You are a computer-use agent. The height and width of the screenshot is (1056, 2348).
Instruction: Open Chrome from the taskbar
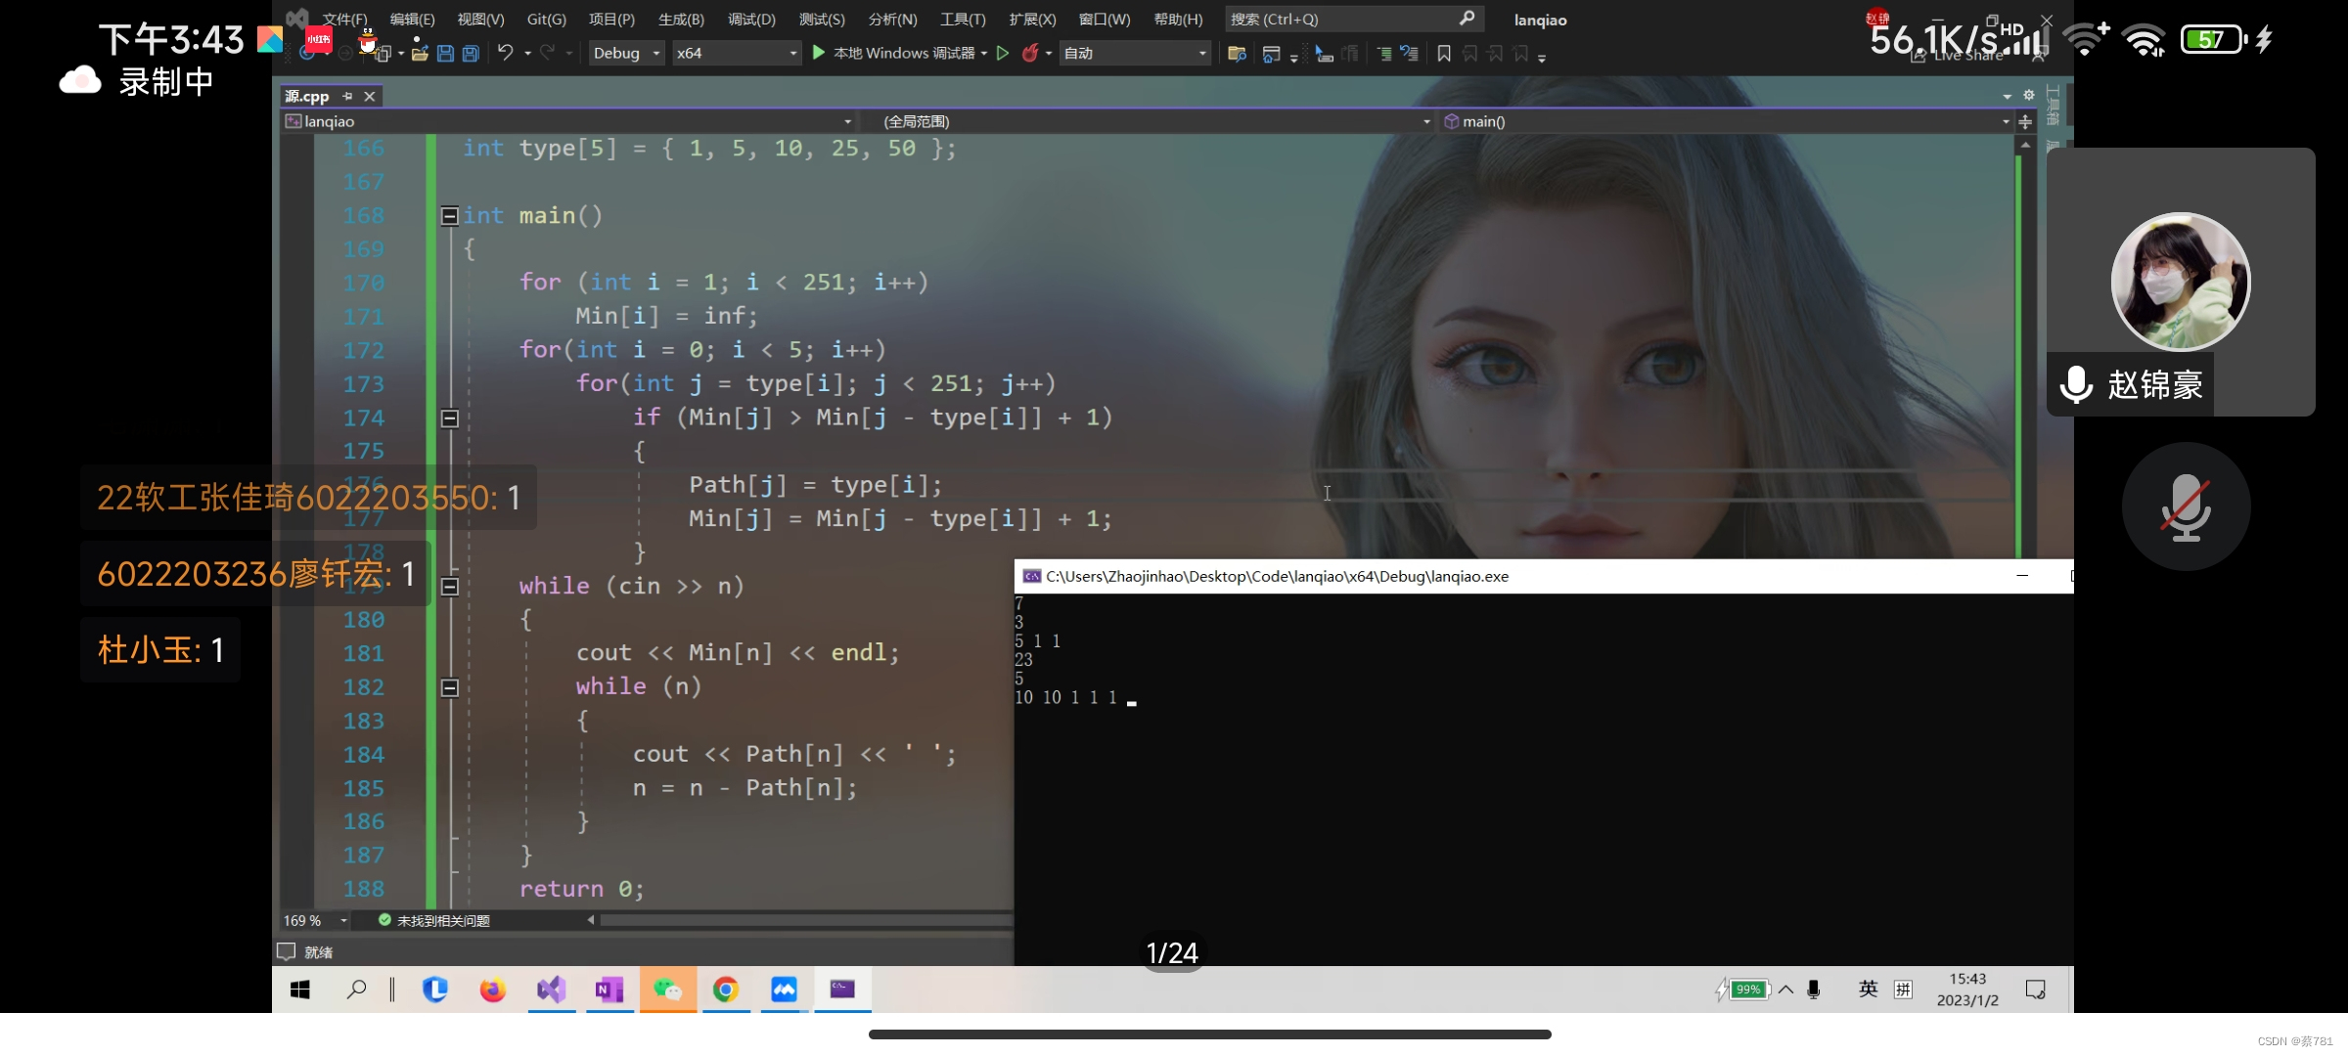pos(726,990)
